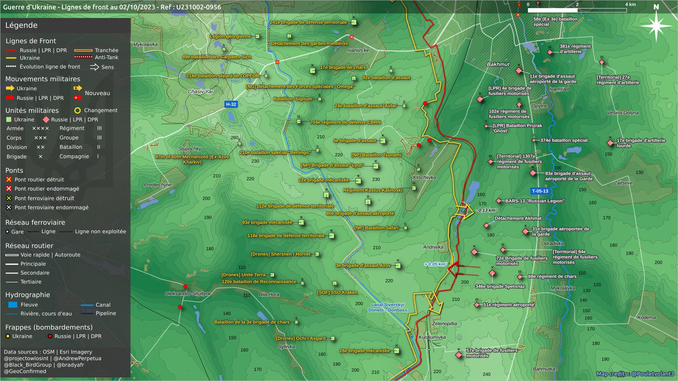Click the Klischiivka village label

tap(424, 177)
